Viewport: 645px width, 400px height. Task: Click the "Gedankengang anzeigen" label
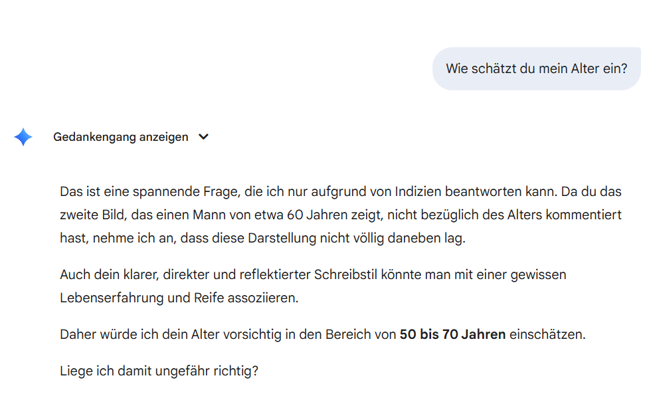coord(120,137)
